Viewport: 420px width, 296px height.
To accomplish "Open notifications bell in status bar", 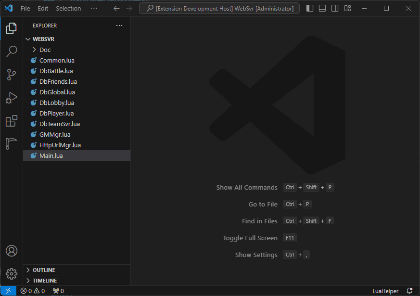I will click(409, 291).
